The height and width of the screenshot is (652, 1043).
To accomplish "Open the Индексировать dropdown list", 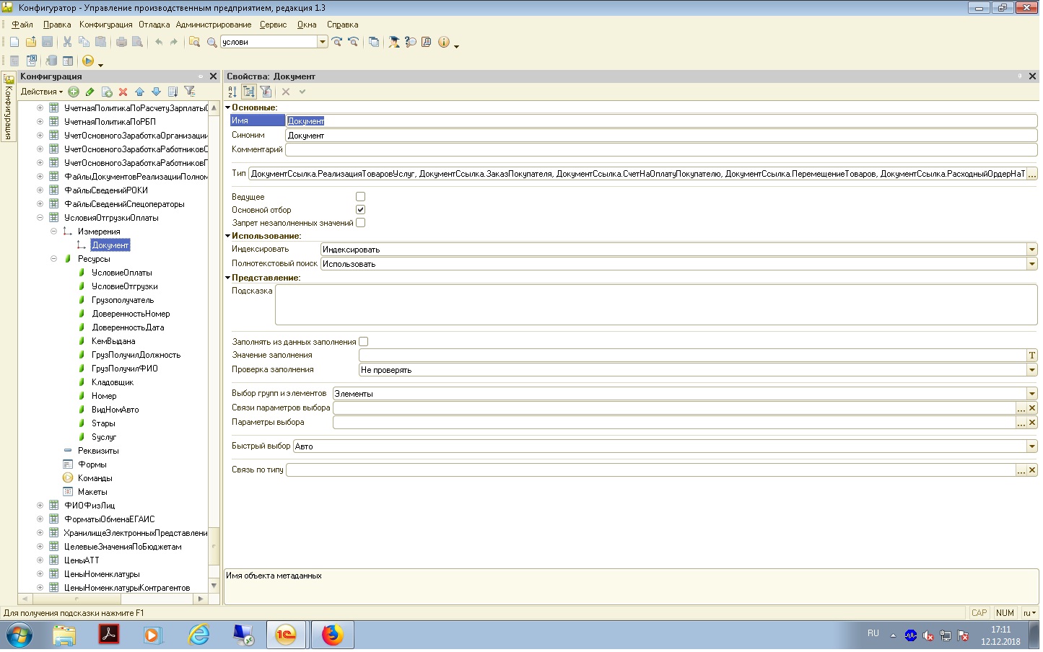I will pyautogui.click(x=1031, y=250).
